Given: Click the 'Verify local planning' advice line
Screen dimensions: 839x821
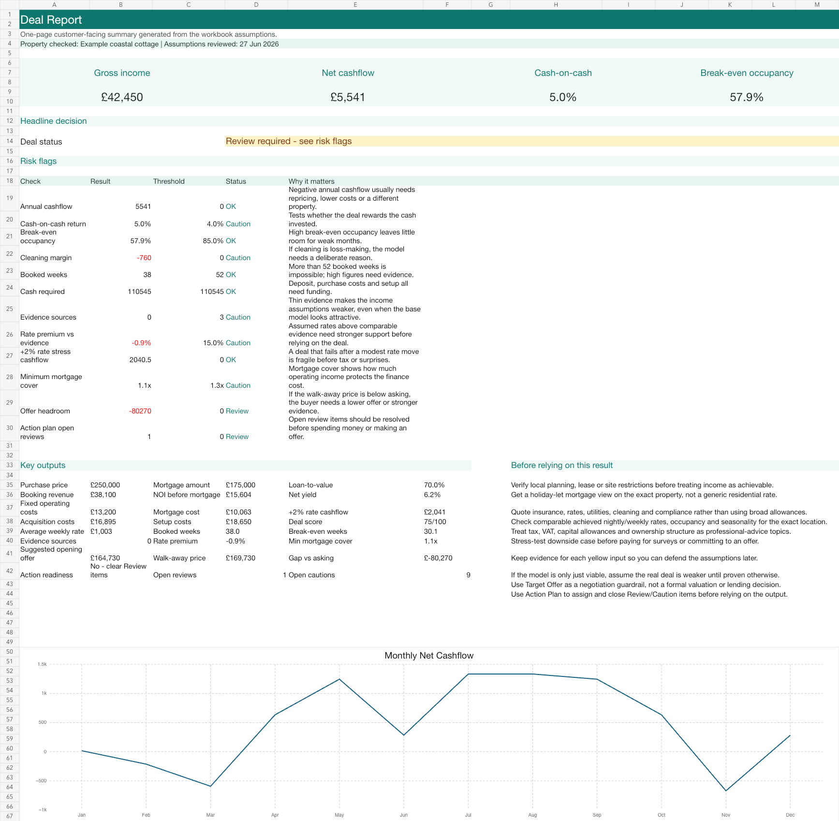Looking at the screenshot, I should point(642,485).
